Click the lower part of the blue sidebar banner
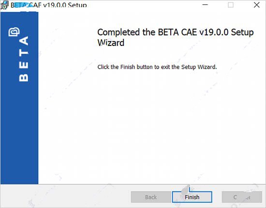Screen dimensions: 266x208 (19, 144)
